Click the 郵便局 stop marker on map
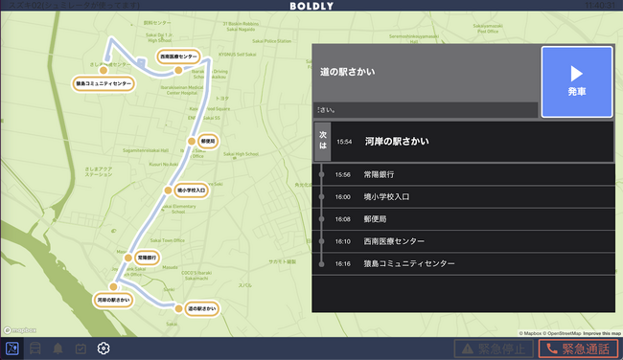Image resolution: width=623 pixels, height=360 pixels. 192,141
